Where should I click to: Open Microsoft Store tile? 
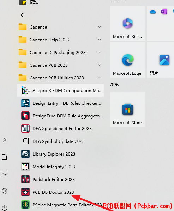(x=128, y=109)
